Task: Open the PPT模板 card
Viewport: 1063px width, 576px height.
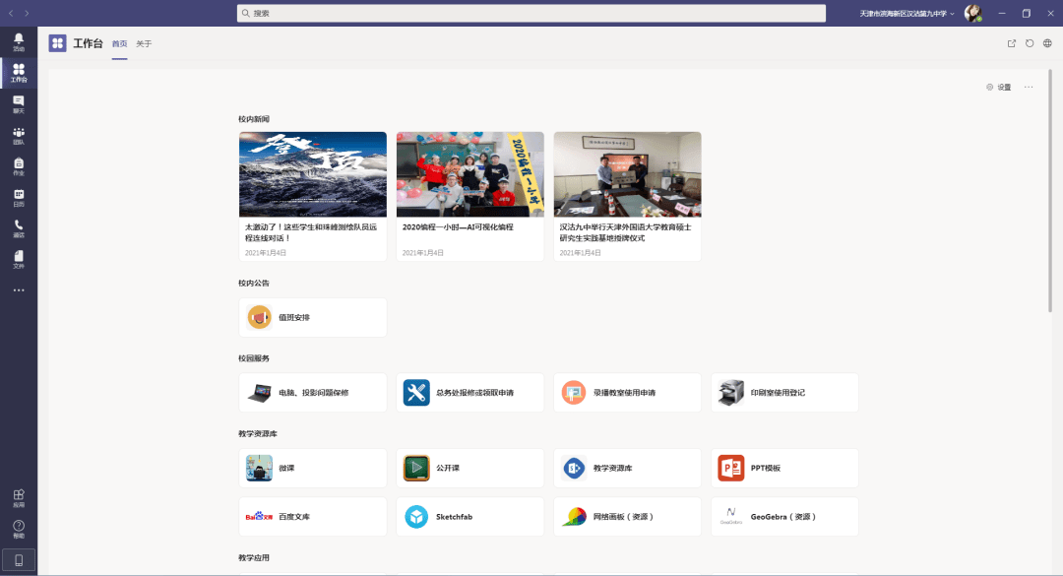Action: click(784, 468)
